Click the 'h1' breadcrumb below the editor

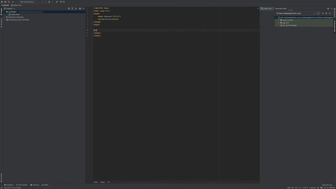point(109,182)
